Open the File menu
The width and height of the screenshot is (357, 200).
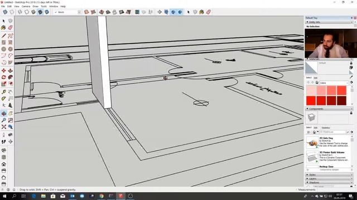coord(3,6)
